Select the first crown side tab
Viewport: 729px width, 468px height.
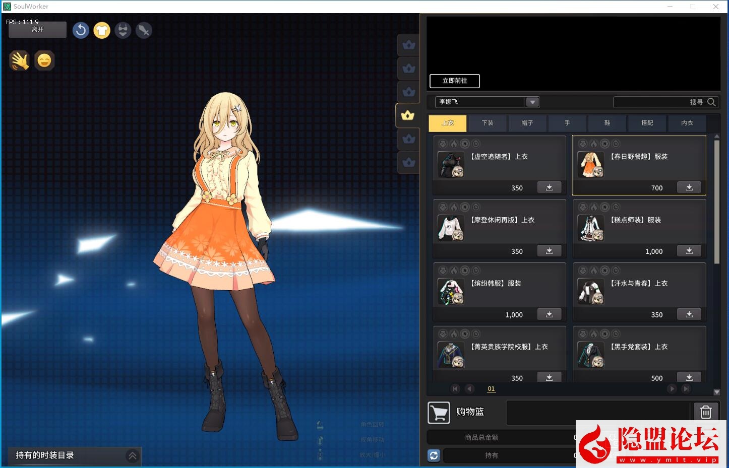409,45
